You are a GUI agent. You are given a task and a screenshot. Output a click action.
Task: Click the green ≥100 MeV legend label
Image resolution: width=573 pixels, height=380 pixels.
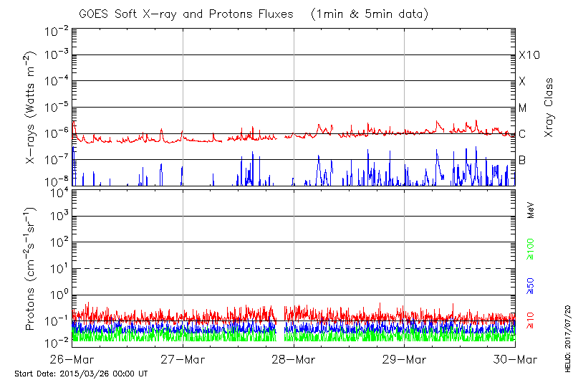pyautogui.click(x=531, y=250)
